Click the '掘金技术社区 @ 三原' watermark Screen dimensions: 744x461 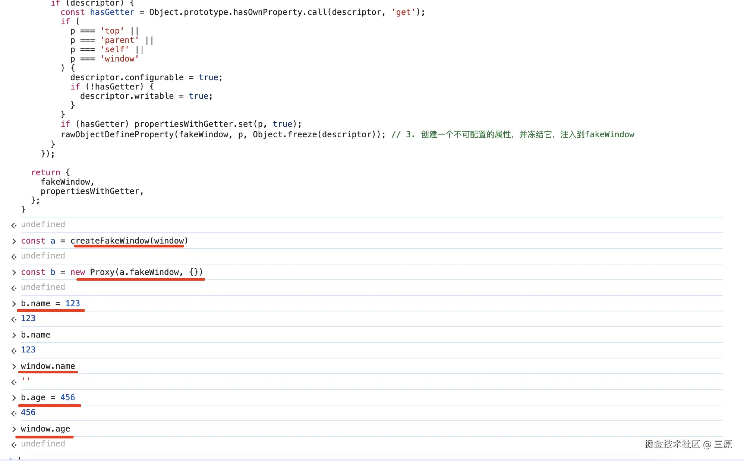click(x=688, y=444)
